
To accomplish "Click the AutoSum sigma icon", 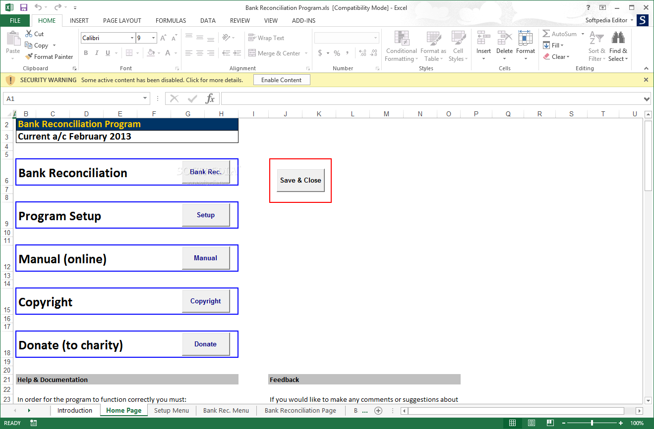I will point(546,34).
